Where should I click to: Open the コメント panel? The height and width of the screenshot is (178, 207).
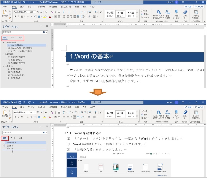tap(199, 6)
